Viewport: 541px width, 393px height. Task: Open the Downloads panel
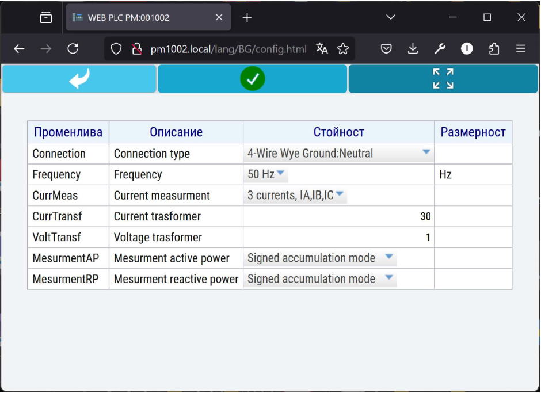coord(413,49)
